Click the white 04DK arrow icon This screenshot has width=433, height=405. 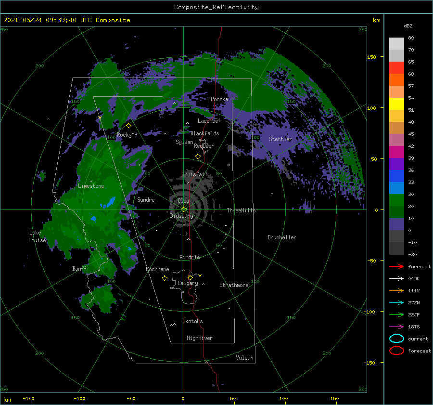[396, 278]
